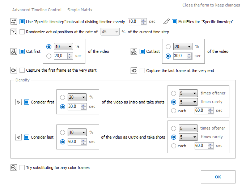Check Capture the first frame at start

[x=22, y=70]
